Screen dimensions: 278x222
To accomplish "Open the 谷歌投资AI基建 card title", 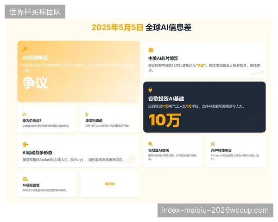I will 166,99.
